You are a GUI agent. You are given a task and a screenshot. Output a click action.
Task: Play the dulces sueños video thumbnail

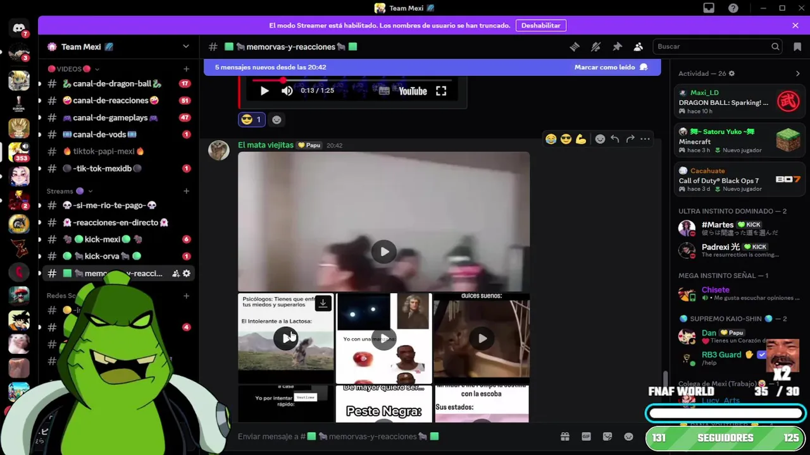(x=482, y=338)
